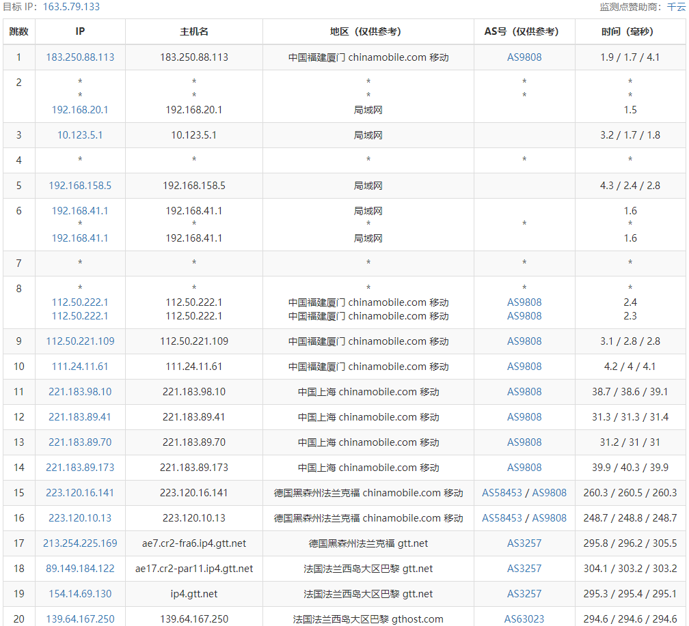Click the 183.250.88.113 link in IP column
689x626 pixels.
[x=80, y=57]
